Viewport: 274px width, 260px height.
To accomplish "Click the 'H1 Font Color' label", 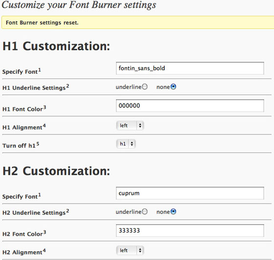I will point(24,109).
